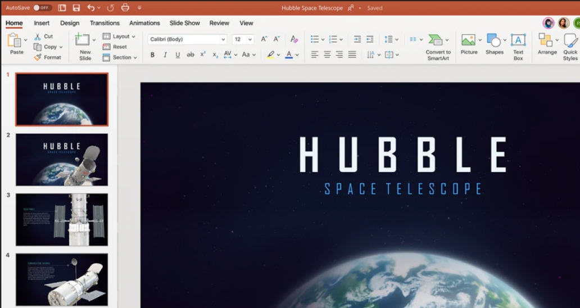Click the Decrease Font Size icon

tap(277, 39)
